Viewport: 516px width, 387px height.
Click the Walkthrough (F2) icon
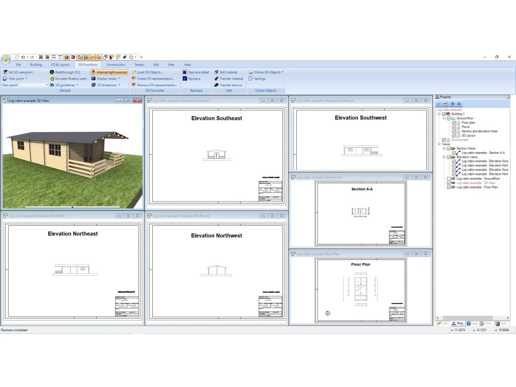pos(51,72)
